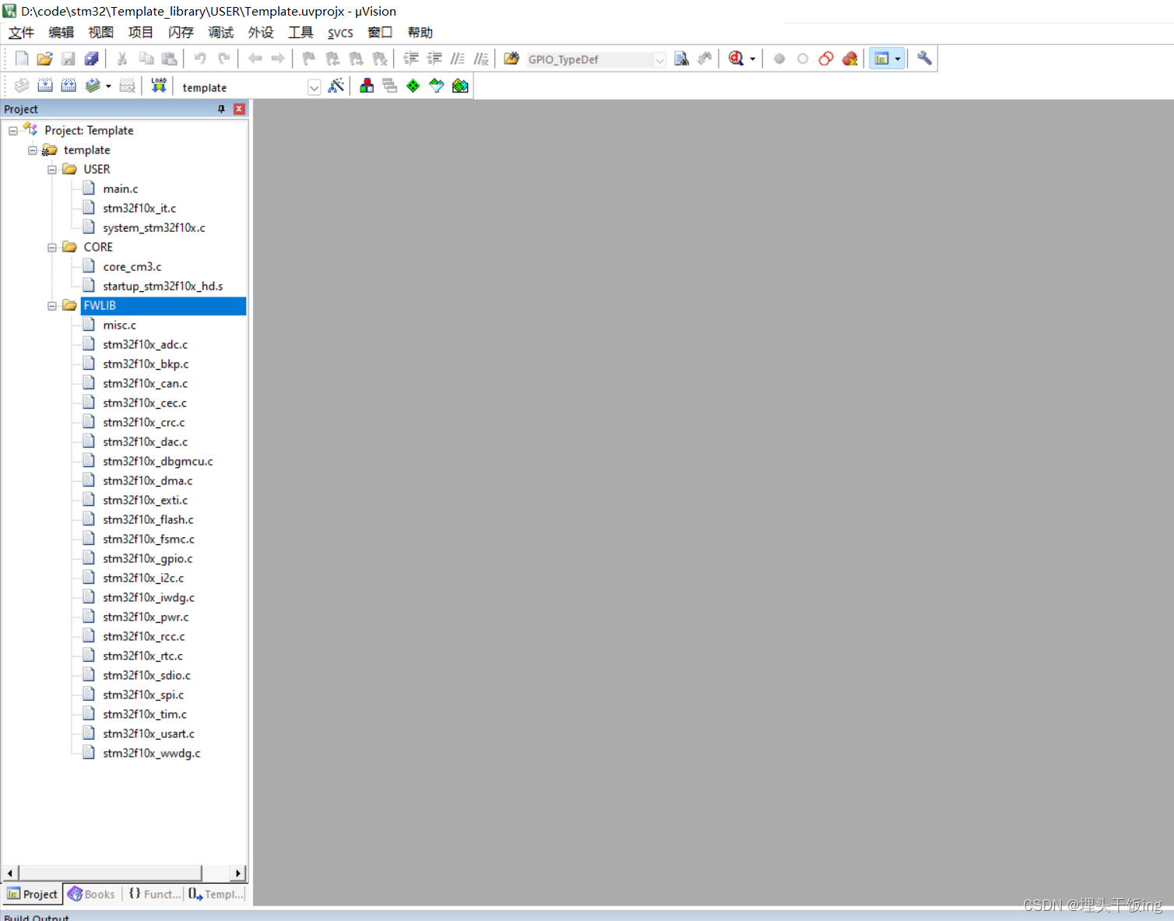
Task: Collapse the template target node
Action: point(33,150)
